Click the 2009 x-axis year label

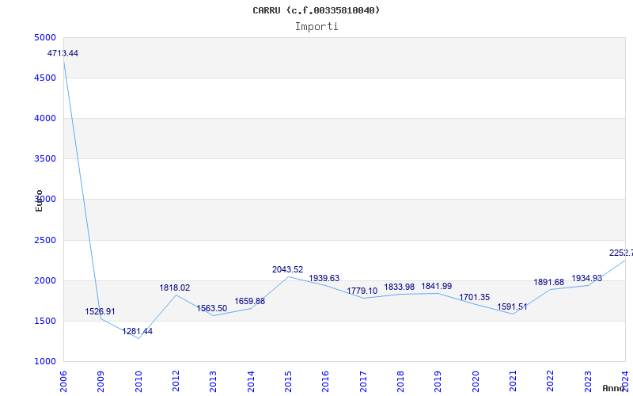(100, 382)
